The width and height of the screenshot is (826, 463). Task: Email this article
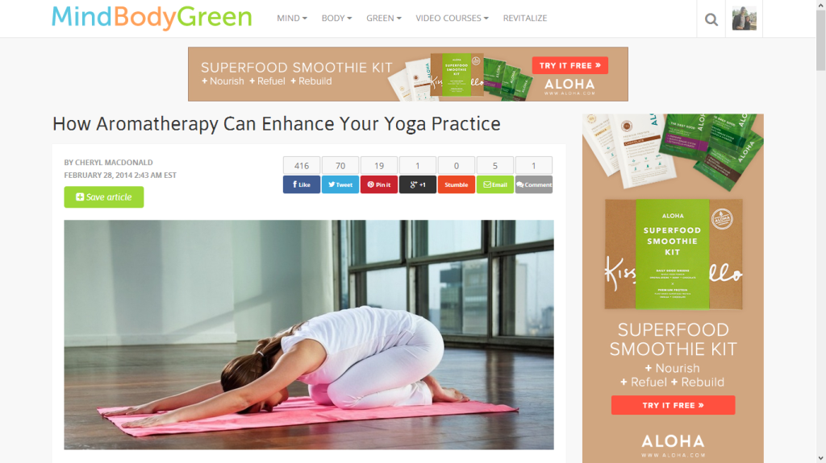[495, 184]
